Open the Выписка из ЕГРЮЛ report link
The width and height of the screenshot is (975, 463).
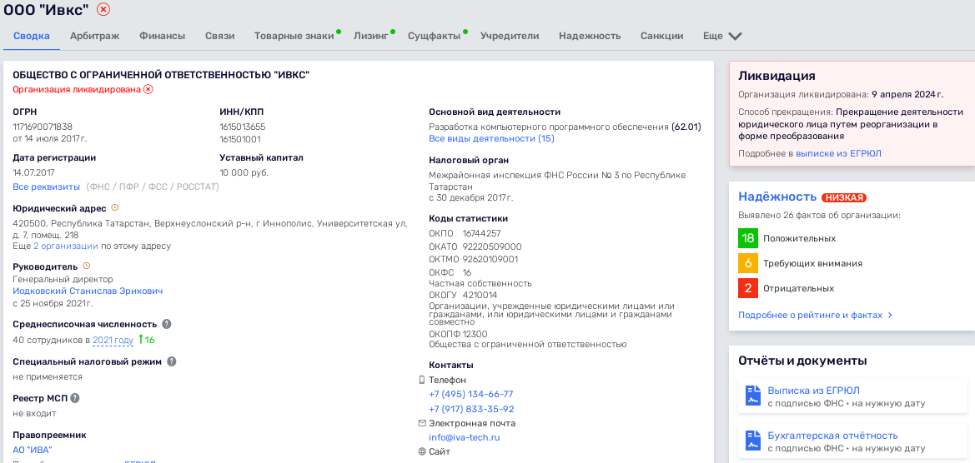813,391
